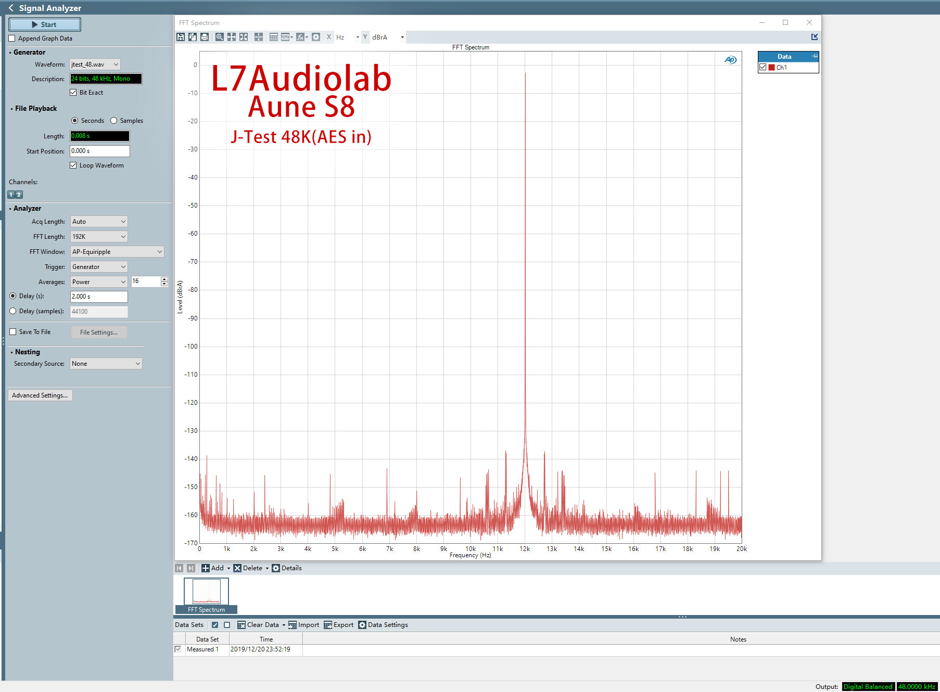The width and height of the screenshot is (940, 692).
Task: Click Clear Data table icon
Action: [242, 625]
